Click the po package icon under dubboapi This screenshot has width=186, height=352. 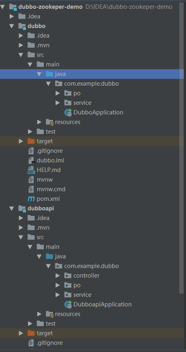(68, 285)
